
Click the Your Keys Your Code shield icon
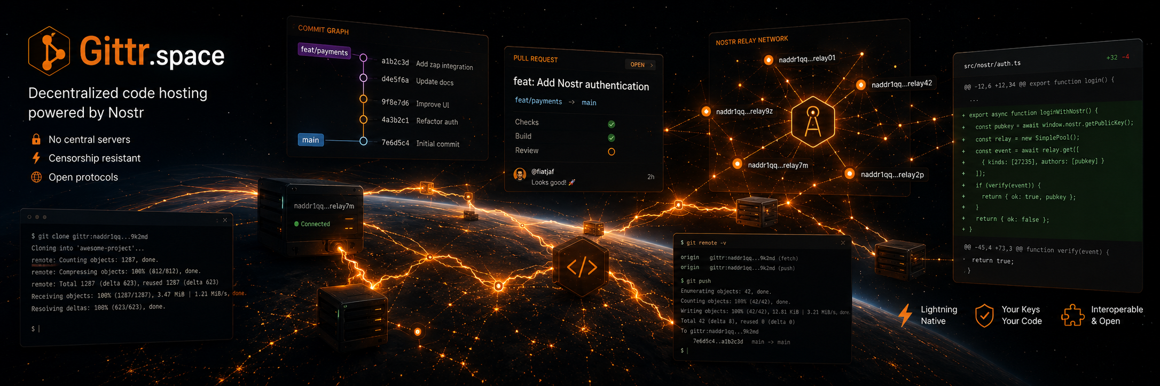[x=984, y=316]
